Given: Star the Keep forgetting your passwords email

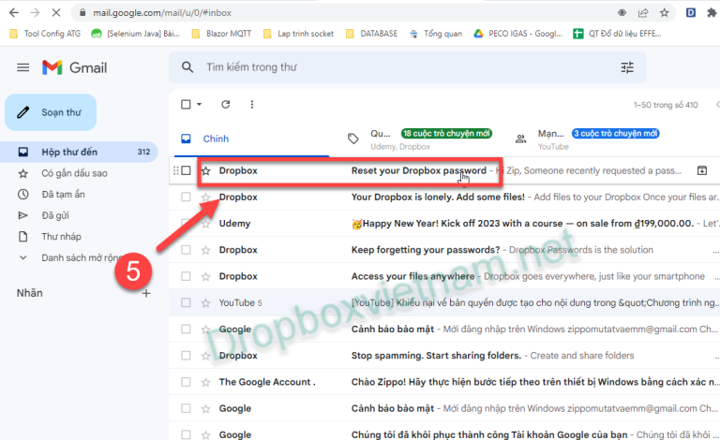Looking at the screenshot, I should click(x=205, y=250).
